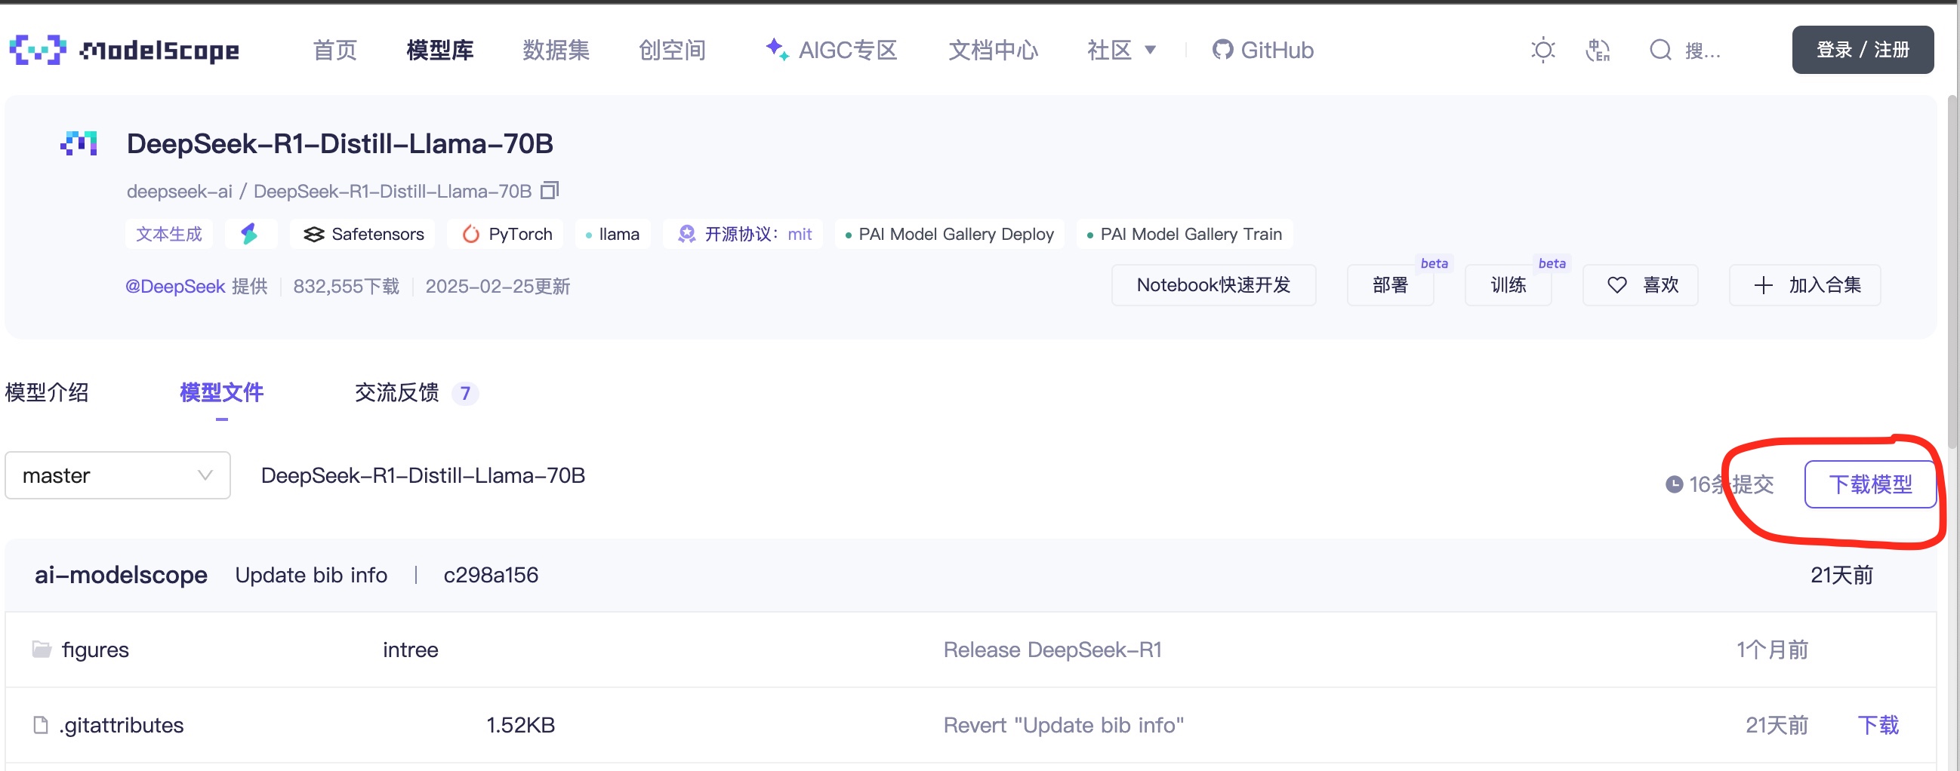Screen dimensions: 1960x771
Task: Click Notebook快速开发 button
Action: (1213, 285)
